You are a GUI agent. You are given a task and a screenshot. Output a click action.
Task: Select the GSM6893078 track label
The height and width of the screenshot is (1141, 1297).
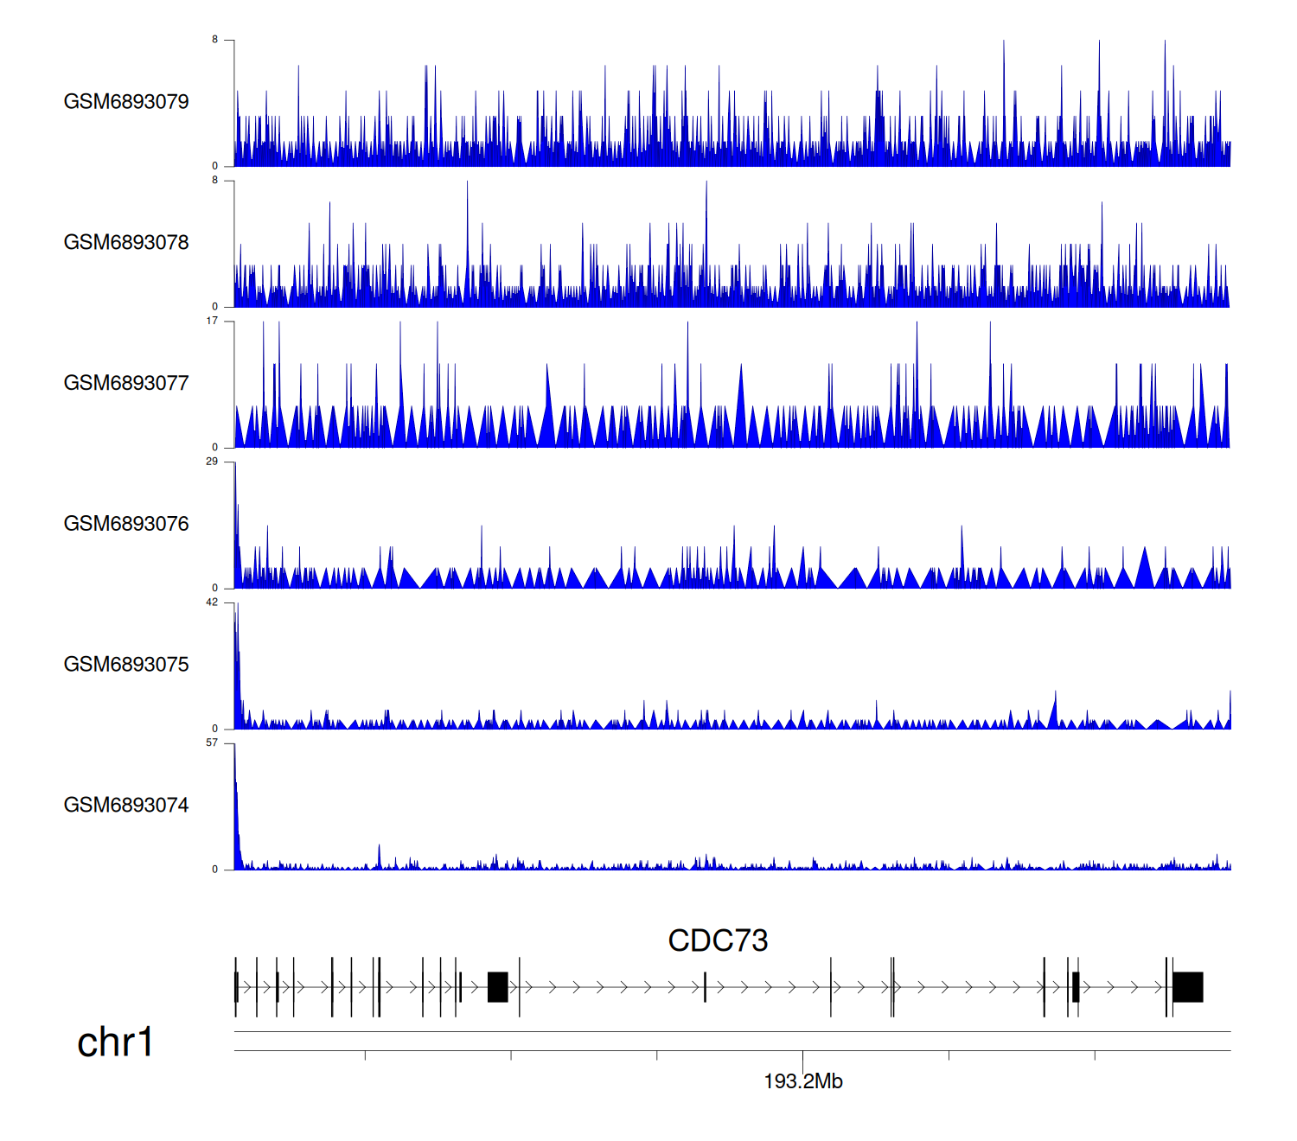[x=126, y=243]
